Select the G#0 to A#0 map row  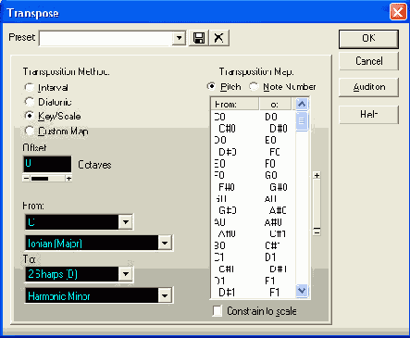pyautogui.click(x=254, y=210)
